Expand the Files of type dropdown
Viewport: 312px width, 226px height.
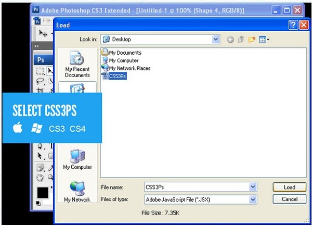coord(253,199)
